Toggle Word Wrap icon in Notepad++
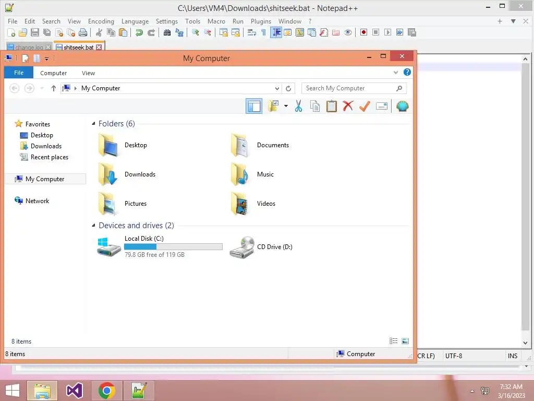The width and height of the screenshot is (534, 401). [x=252, y=32]
